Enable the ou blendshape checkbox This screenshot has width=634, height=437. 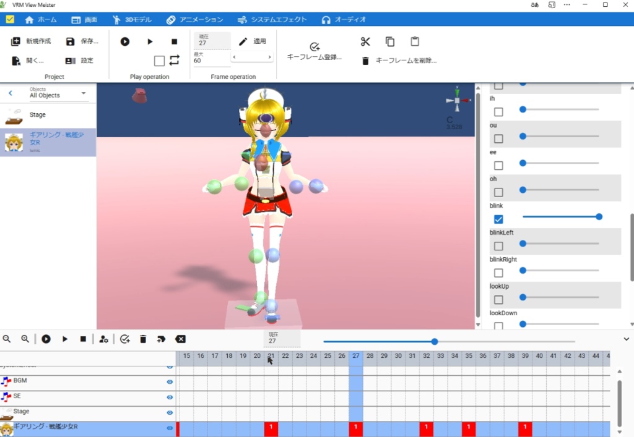pos(498,139)
